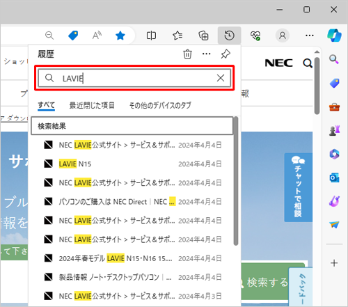The width and height of the screenshot is (348, 307).
Task: Open the split screen icon
Action: click(151, 36)
